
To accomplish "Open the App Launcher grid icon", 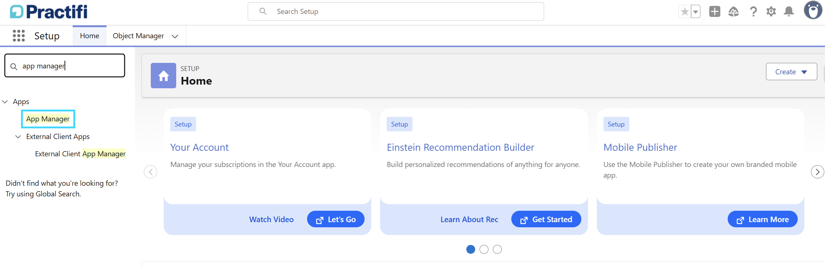I will click(x=18, y=36).
